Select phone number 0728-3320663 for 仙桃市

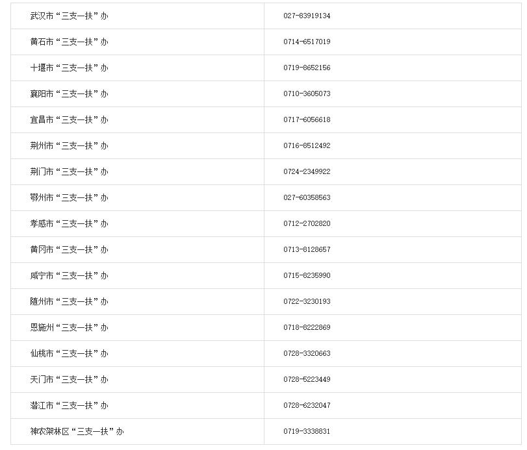pos(307,353)
